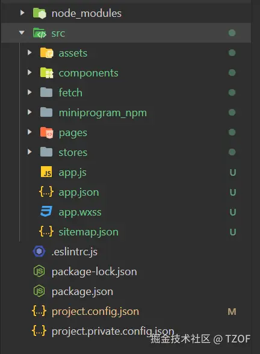Screen dimensions: 260x354
Task: Click the U untracked badge for app.wxss
Action: 233,213
